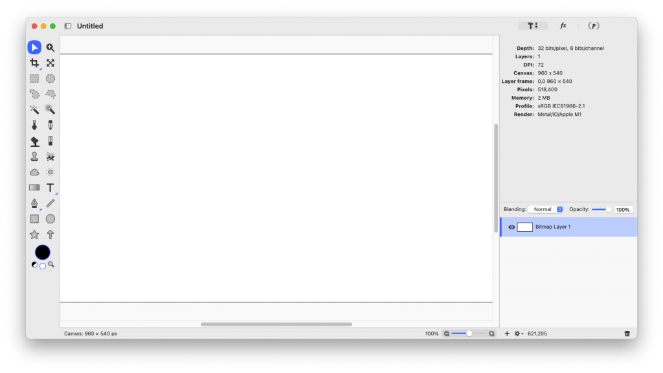Click the zoom out minus magnifier button
The width and height of the screenshot is (663, 373).
[x=447, y=333]
